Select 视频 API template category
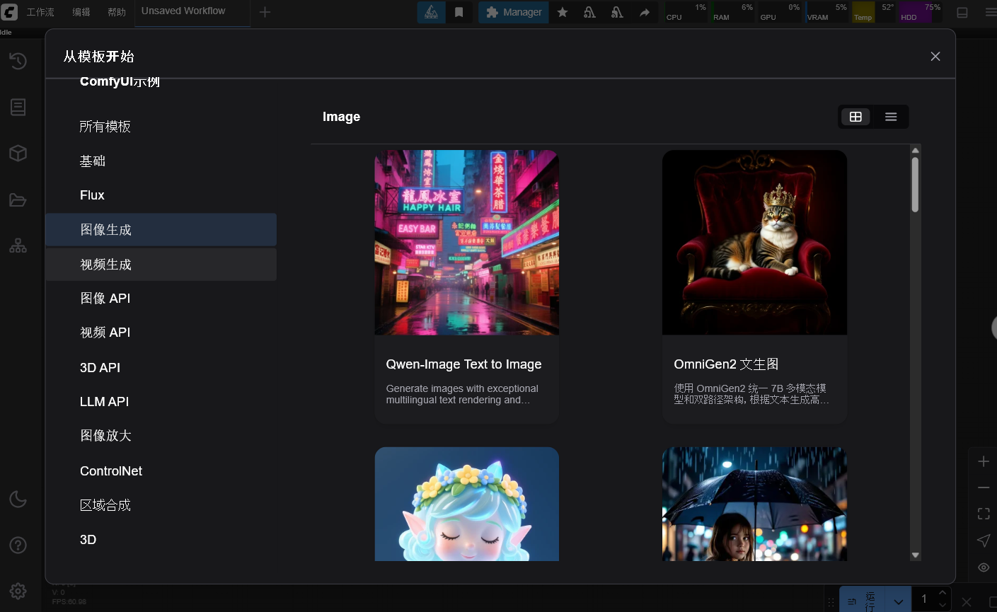Viewport: 997px width, 612px height. 161,333
